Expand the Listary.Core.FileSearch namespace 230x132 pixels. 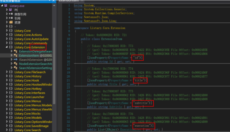click(x=7, y=72)
